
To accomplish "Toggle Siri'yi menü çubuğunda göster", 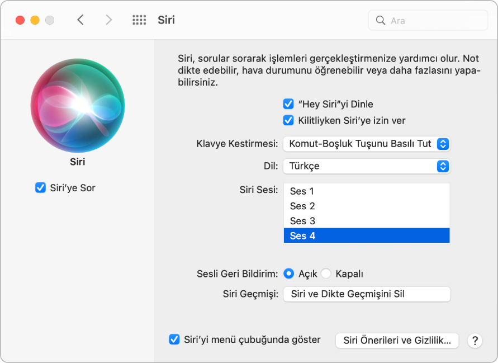I will [x=174, y=340].
